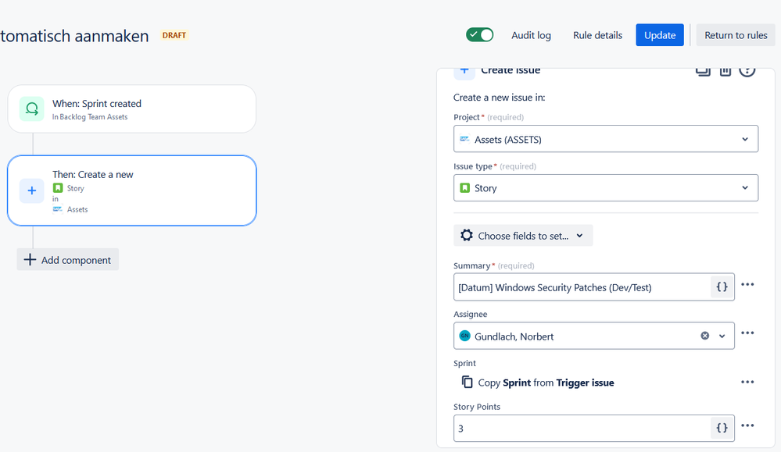
Task: Clear the assignee Gundlach, Norbert
Action: [705, 336]
